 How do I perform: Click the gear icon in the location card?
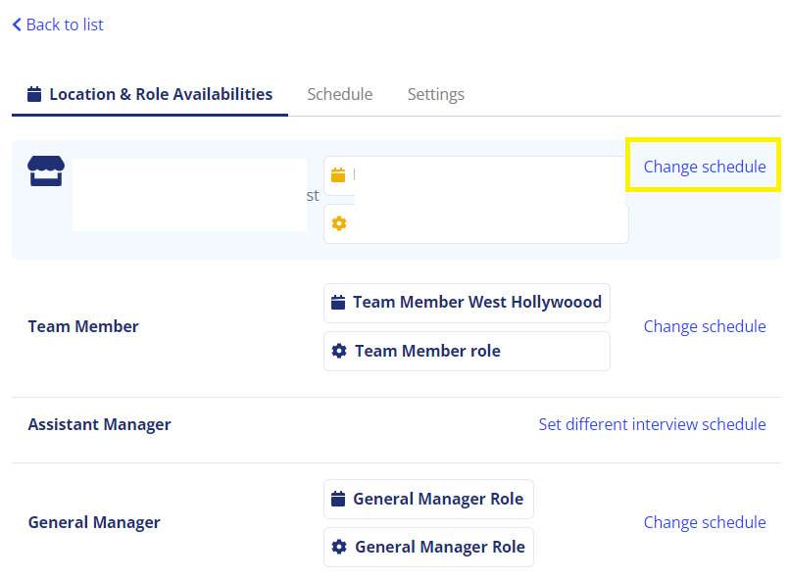339,223
